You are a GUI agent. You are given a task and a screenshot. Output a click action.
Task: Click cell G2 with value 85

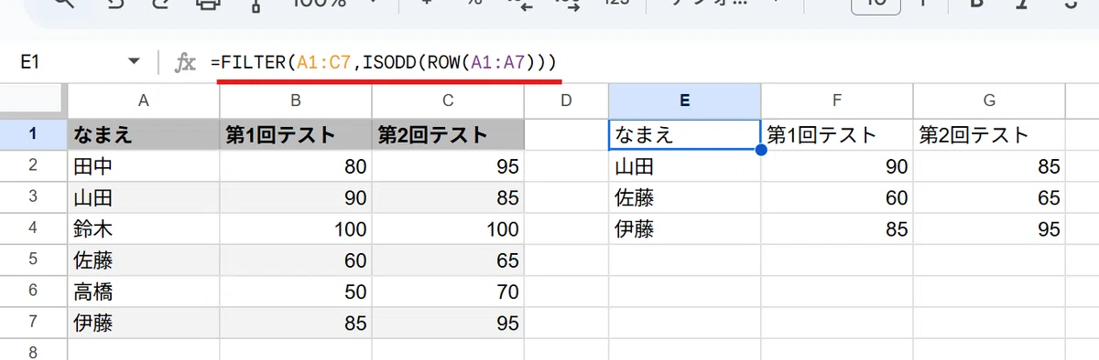point(988,166)
